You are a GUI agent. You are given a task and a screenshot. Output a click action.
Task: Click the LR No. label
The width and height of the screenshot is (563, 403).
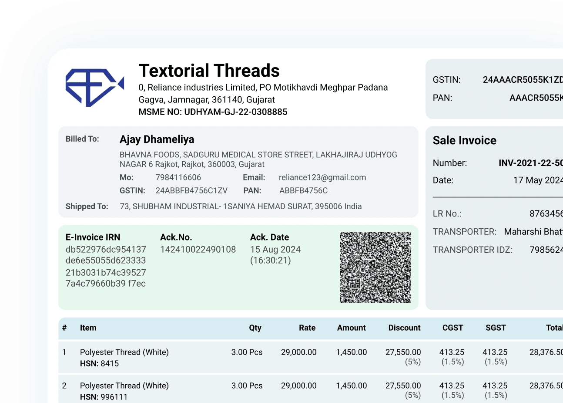pos(447,214)
